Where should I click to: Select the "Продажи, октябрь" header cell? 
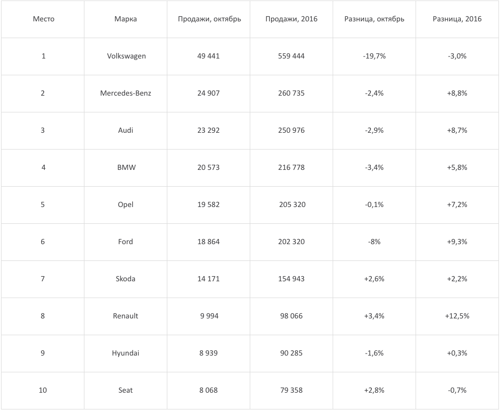[209, 19]
